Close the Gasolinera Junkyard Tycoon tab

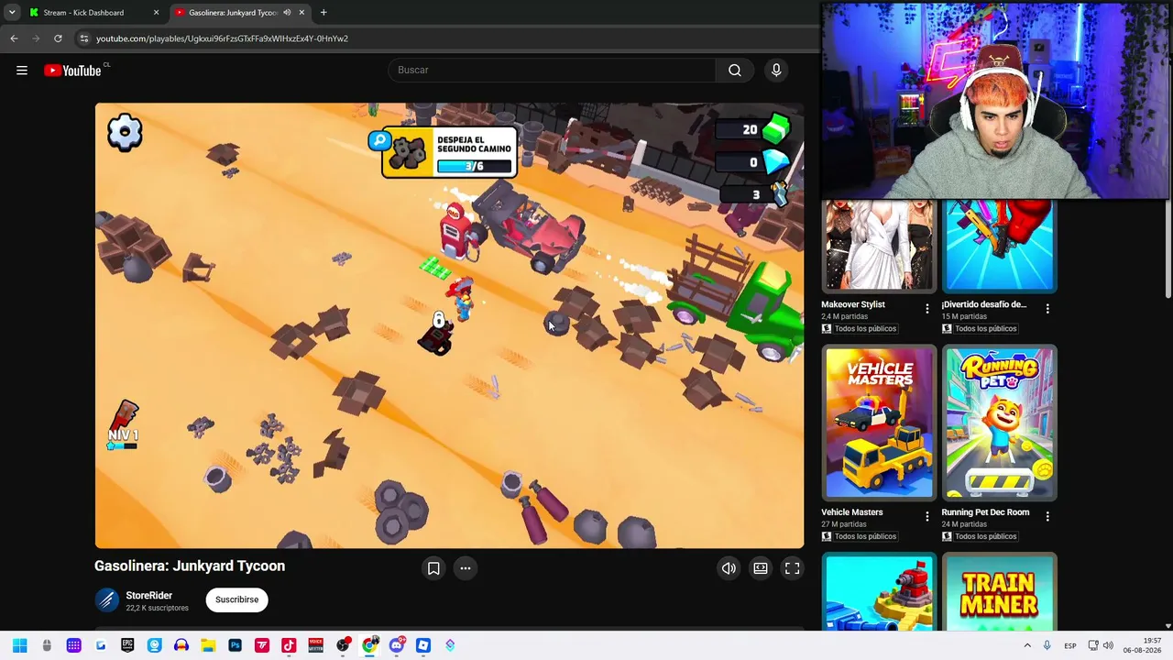(301, 13)
